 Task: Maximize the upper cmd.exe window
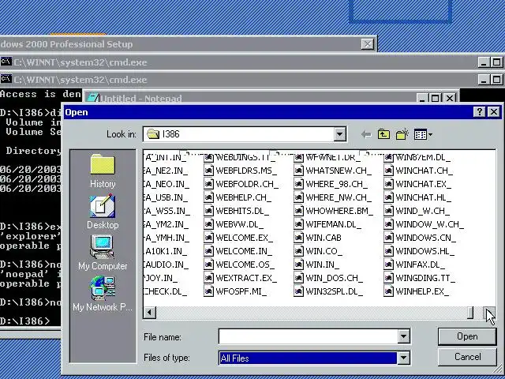point(496,62)
